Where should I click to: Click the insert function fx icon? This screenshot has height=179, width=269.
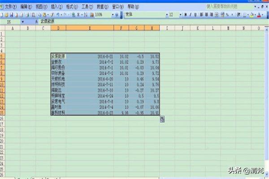[36, 21]
